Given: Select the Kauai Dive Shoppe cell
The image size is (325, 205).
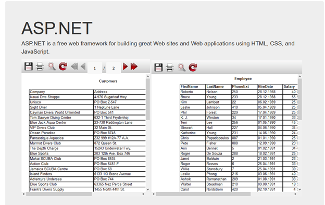Looking at the screenshot, I should [x=61, y=97].
